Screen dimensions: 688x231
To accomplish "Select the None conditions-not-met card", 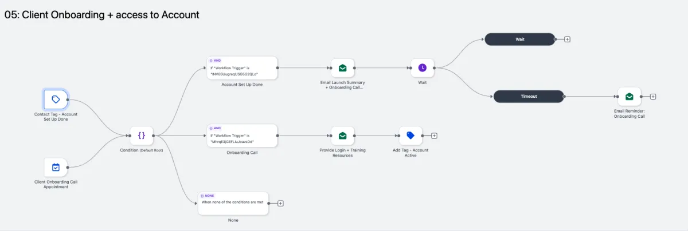I will (x=233, y=203).
